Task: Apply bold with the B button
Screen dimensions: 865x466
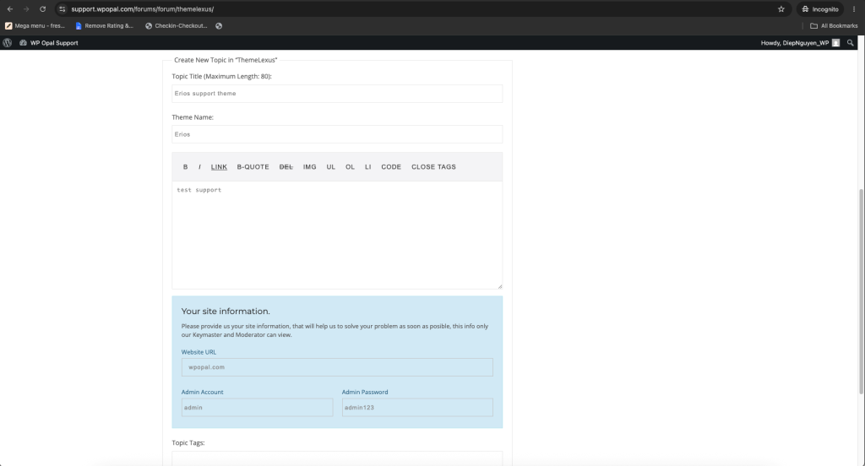Action: coord(185,166)
